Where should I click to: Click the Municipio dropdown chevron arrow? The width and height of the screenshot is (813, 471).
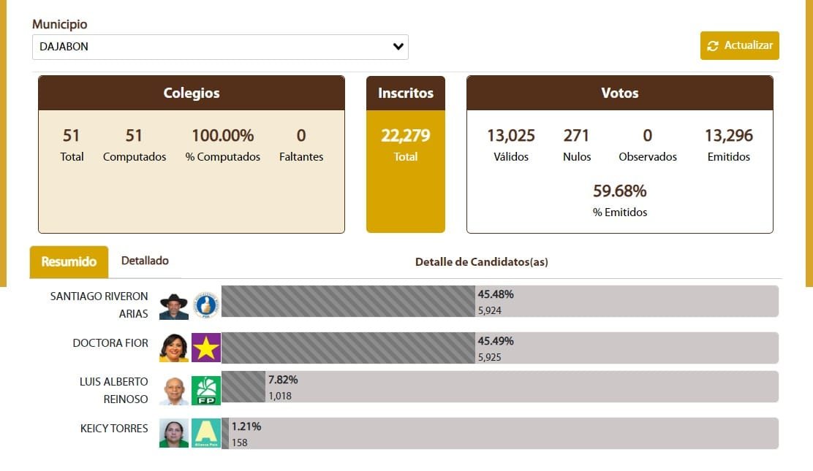[398, 47]
